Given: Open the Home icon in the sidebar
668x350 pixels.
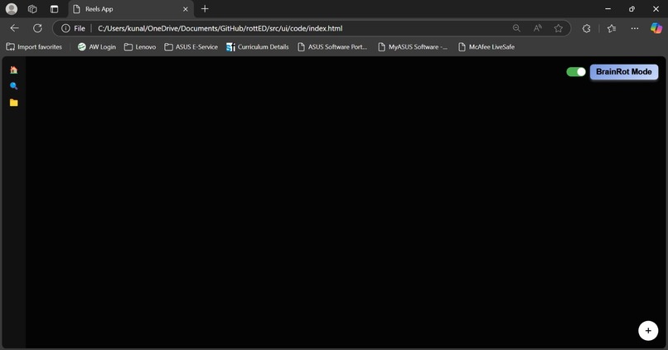Looking at the screenshot, I should pyautogui.click(x=13, y=70).
